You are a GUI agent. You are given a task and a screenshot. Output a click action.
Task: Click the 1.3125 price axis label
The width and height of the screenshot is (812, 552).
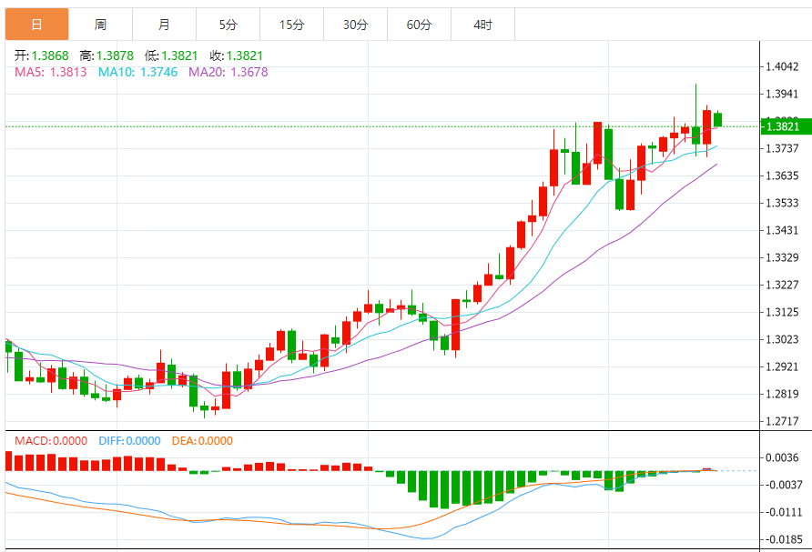782,312
